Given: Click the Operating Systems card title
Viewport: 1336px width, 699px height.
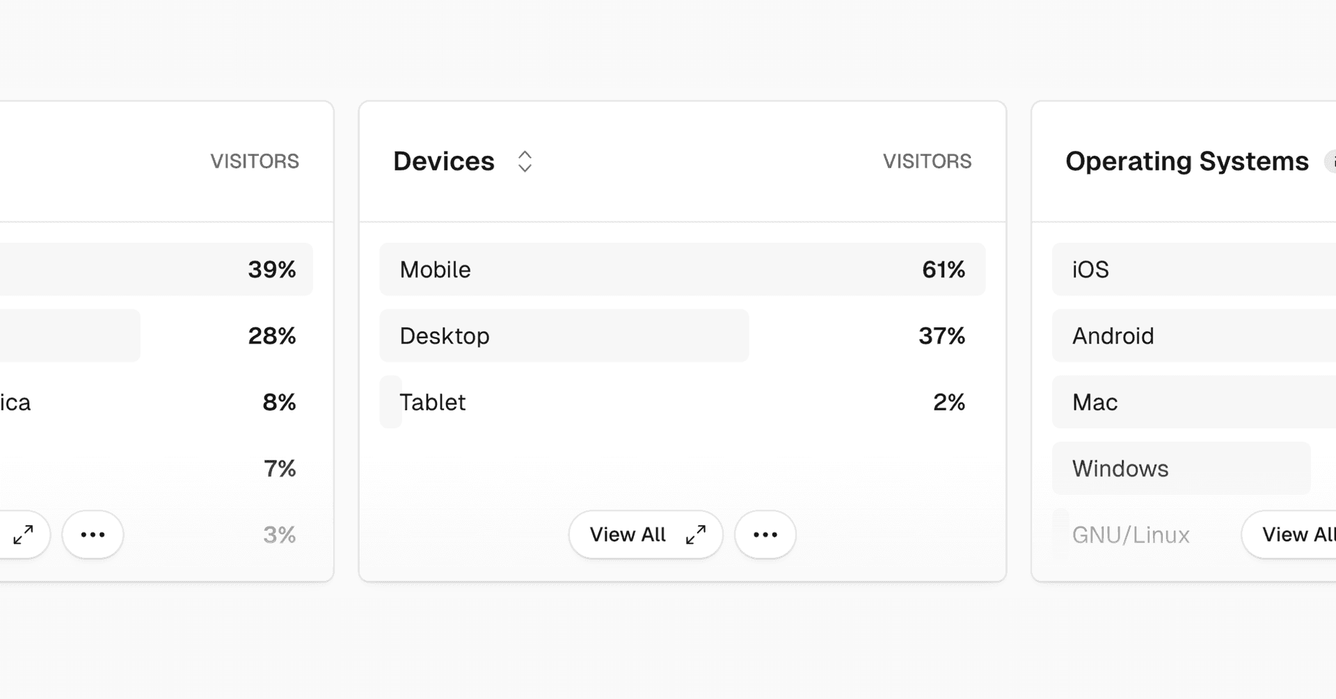Looking at the screenshot, I should pos(1186,161).
